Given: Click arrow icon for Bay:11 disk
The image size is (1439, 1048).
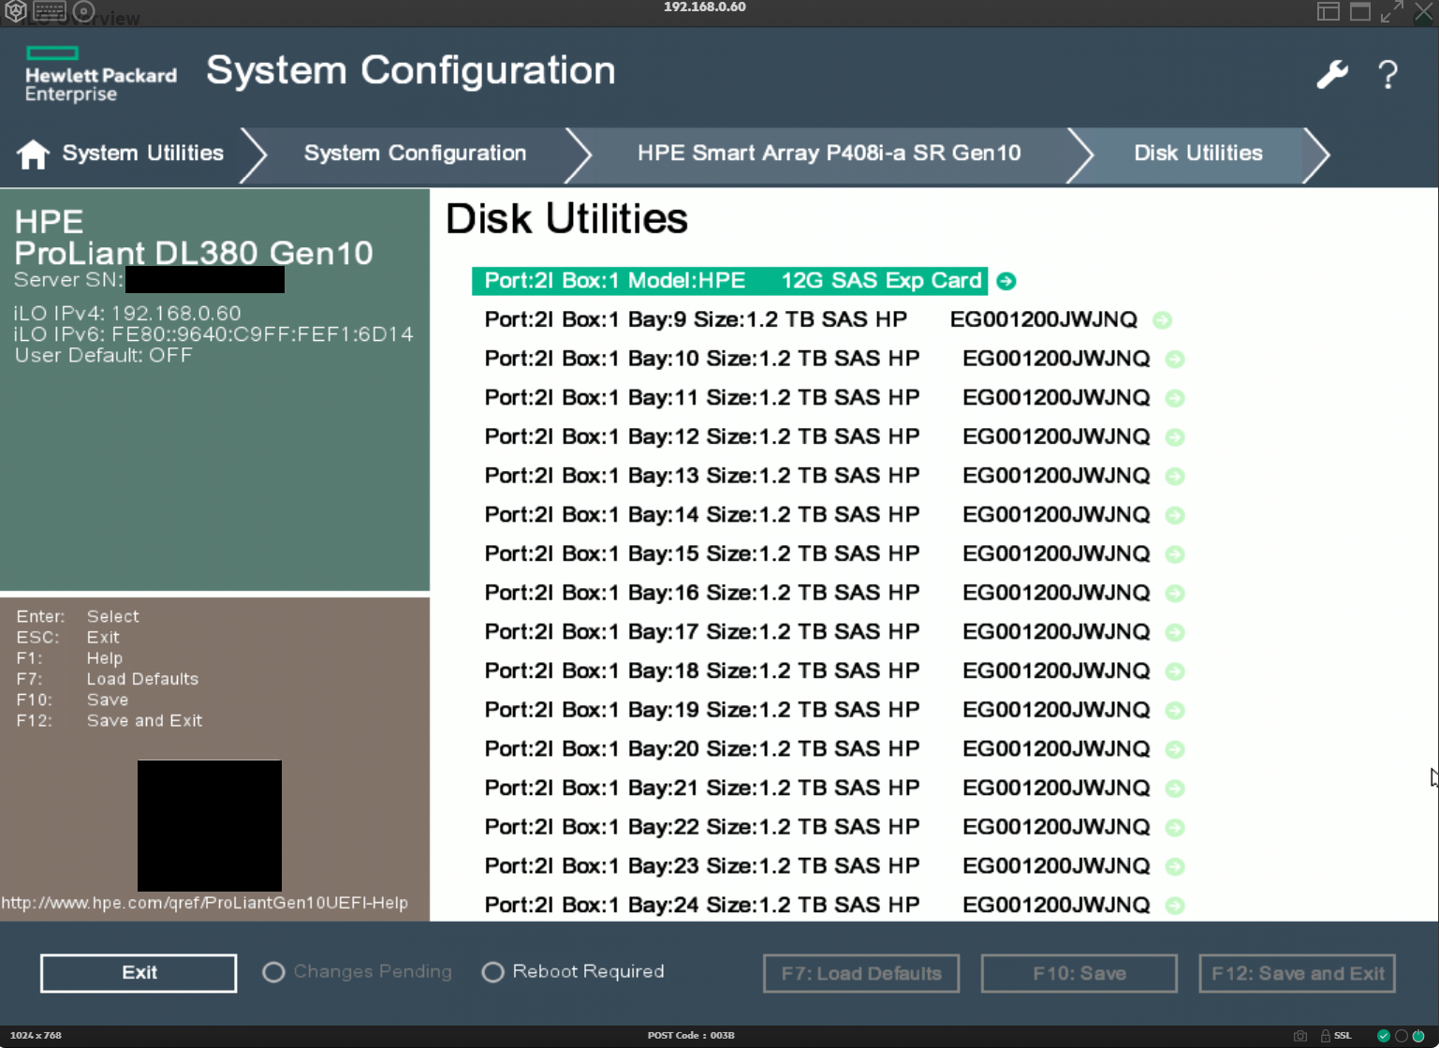Looking at the screenshot, I should pyautogui.click(x=1175, y=398).
